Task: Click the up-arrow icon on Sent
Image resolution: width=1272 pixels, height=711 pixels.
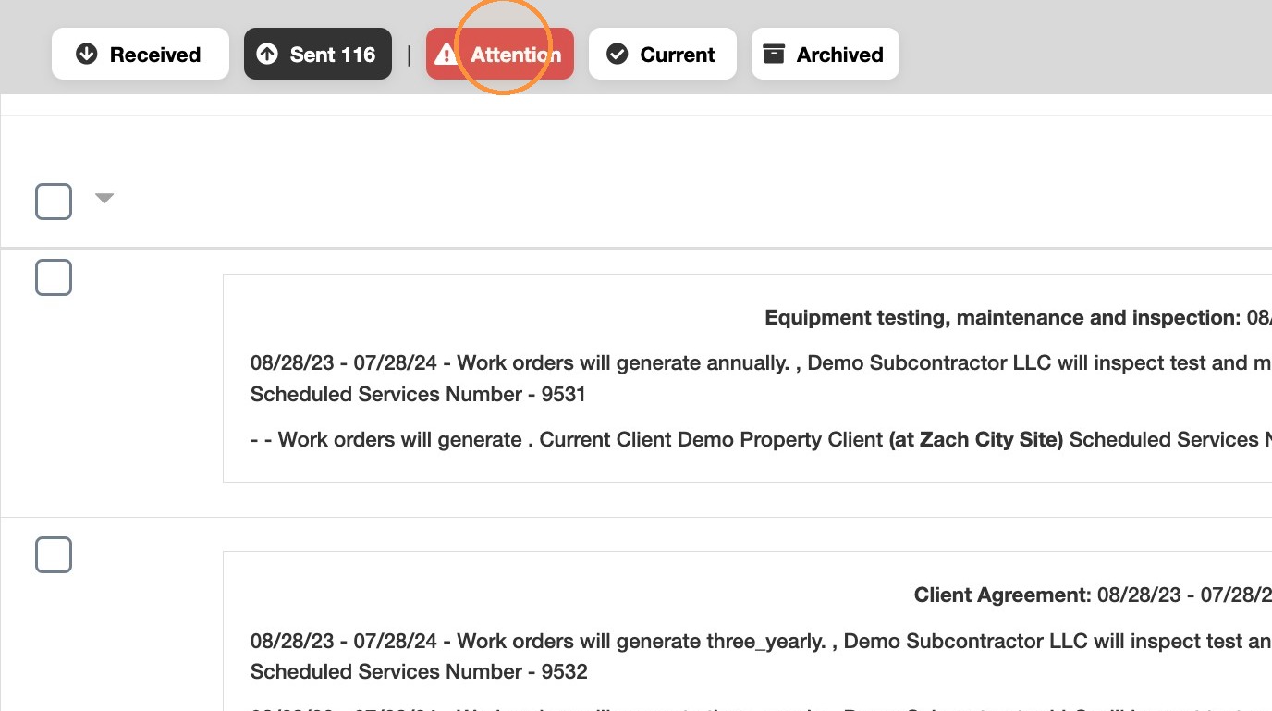Action: pyautogui.click(x=267, y=55)
